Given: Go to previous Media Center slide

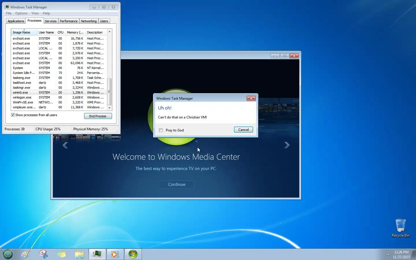Looking at the screenshot, I should click(65, 145).
